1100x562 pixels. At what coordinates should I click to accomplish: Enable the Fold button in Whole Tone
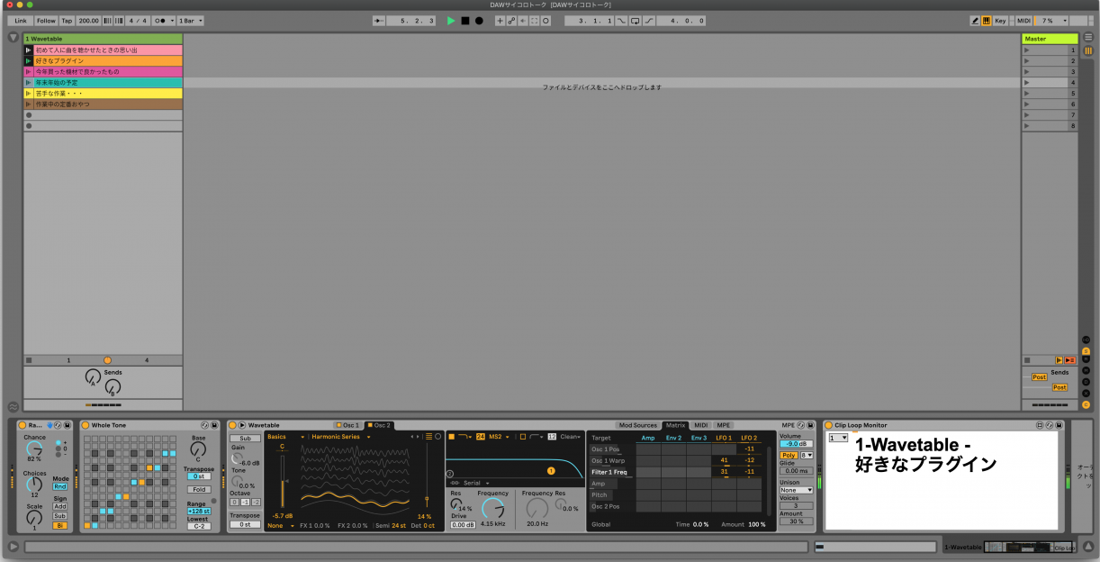click(x=198, y=489)
